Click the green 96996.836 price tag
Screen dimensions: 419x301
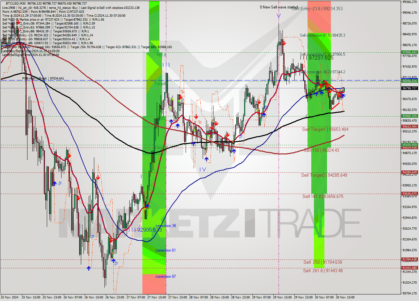pyautogui.click(x=410, y=81)
